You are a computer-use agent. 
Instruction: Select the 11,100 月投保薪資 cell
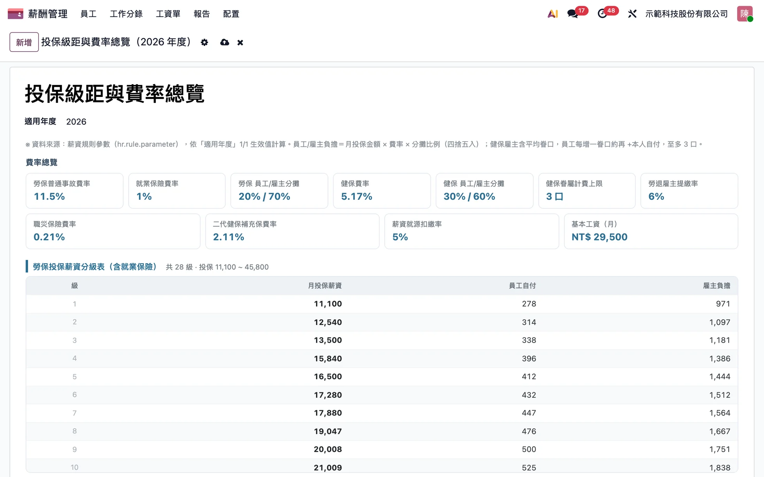point(328,304)
